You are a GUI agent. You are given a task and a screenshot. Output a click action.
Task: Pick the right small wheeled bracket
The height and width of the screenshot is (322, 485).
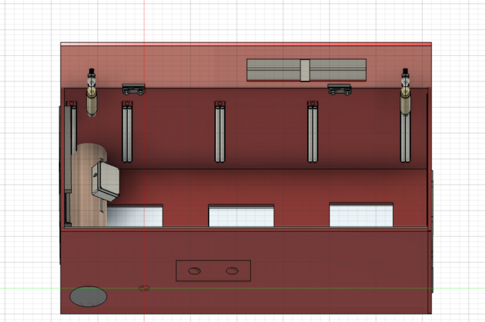click(340, 89)
